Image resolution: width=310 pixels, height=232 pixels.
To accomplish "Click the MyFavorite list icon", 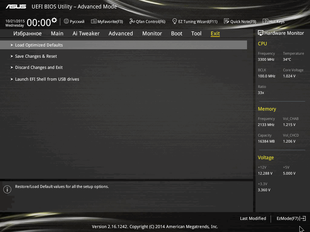I will 94,21.
